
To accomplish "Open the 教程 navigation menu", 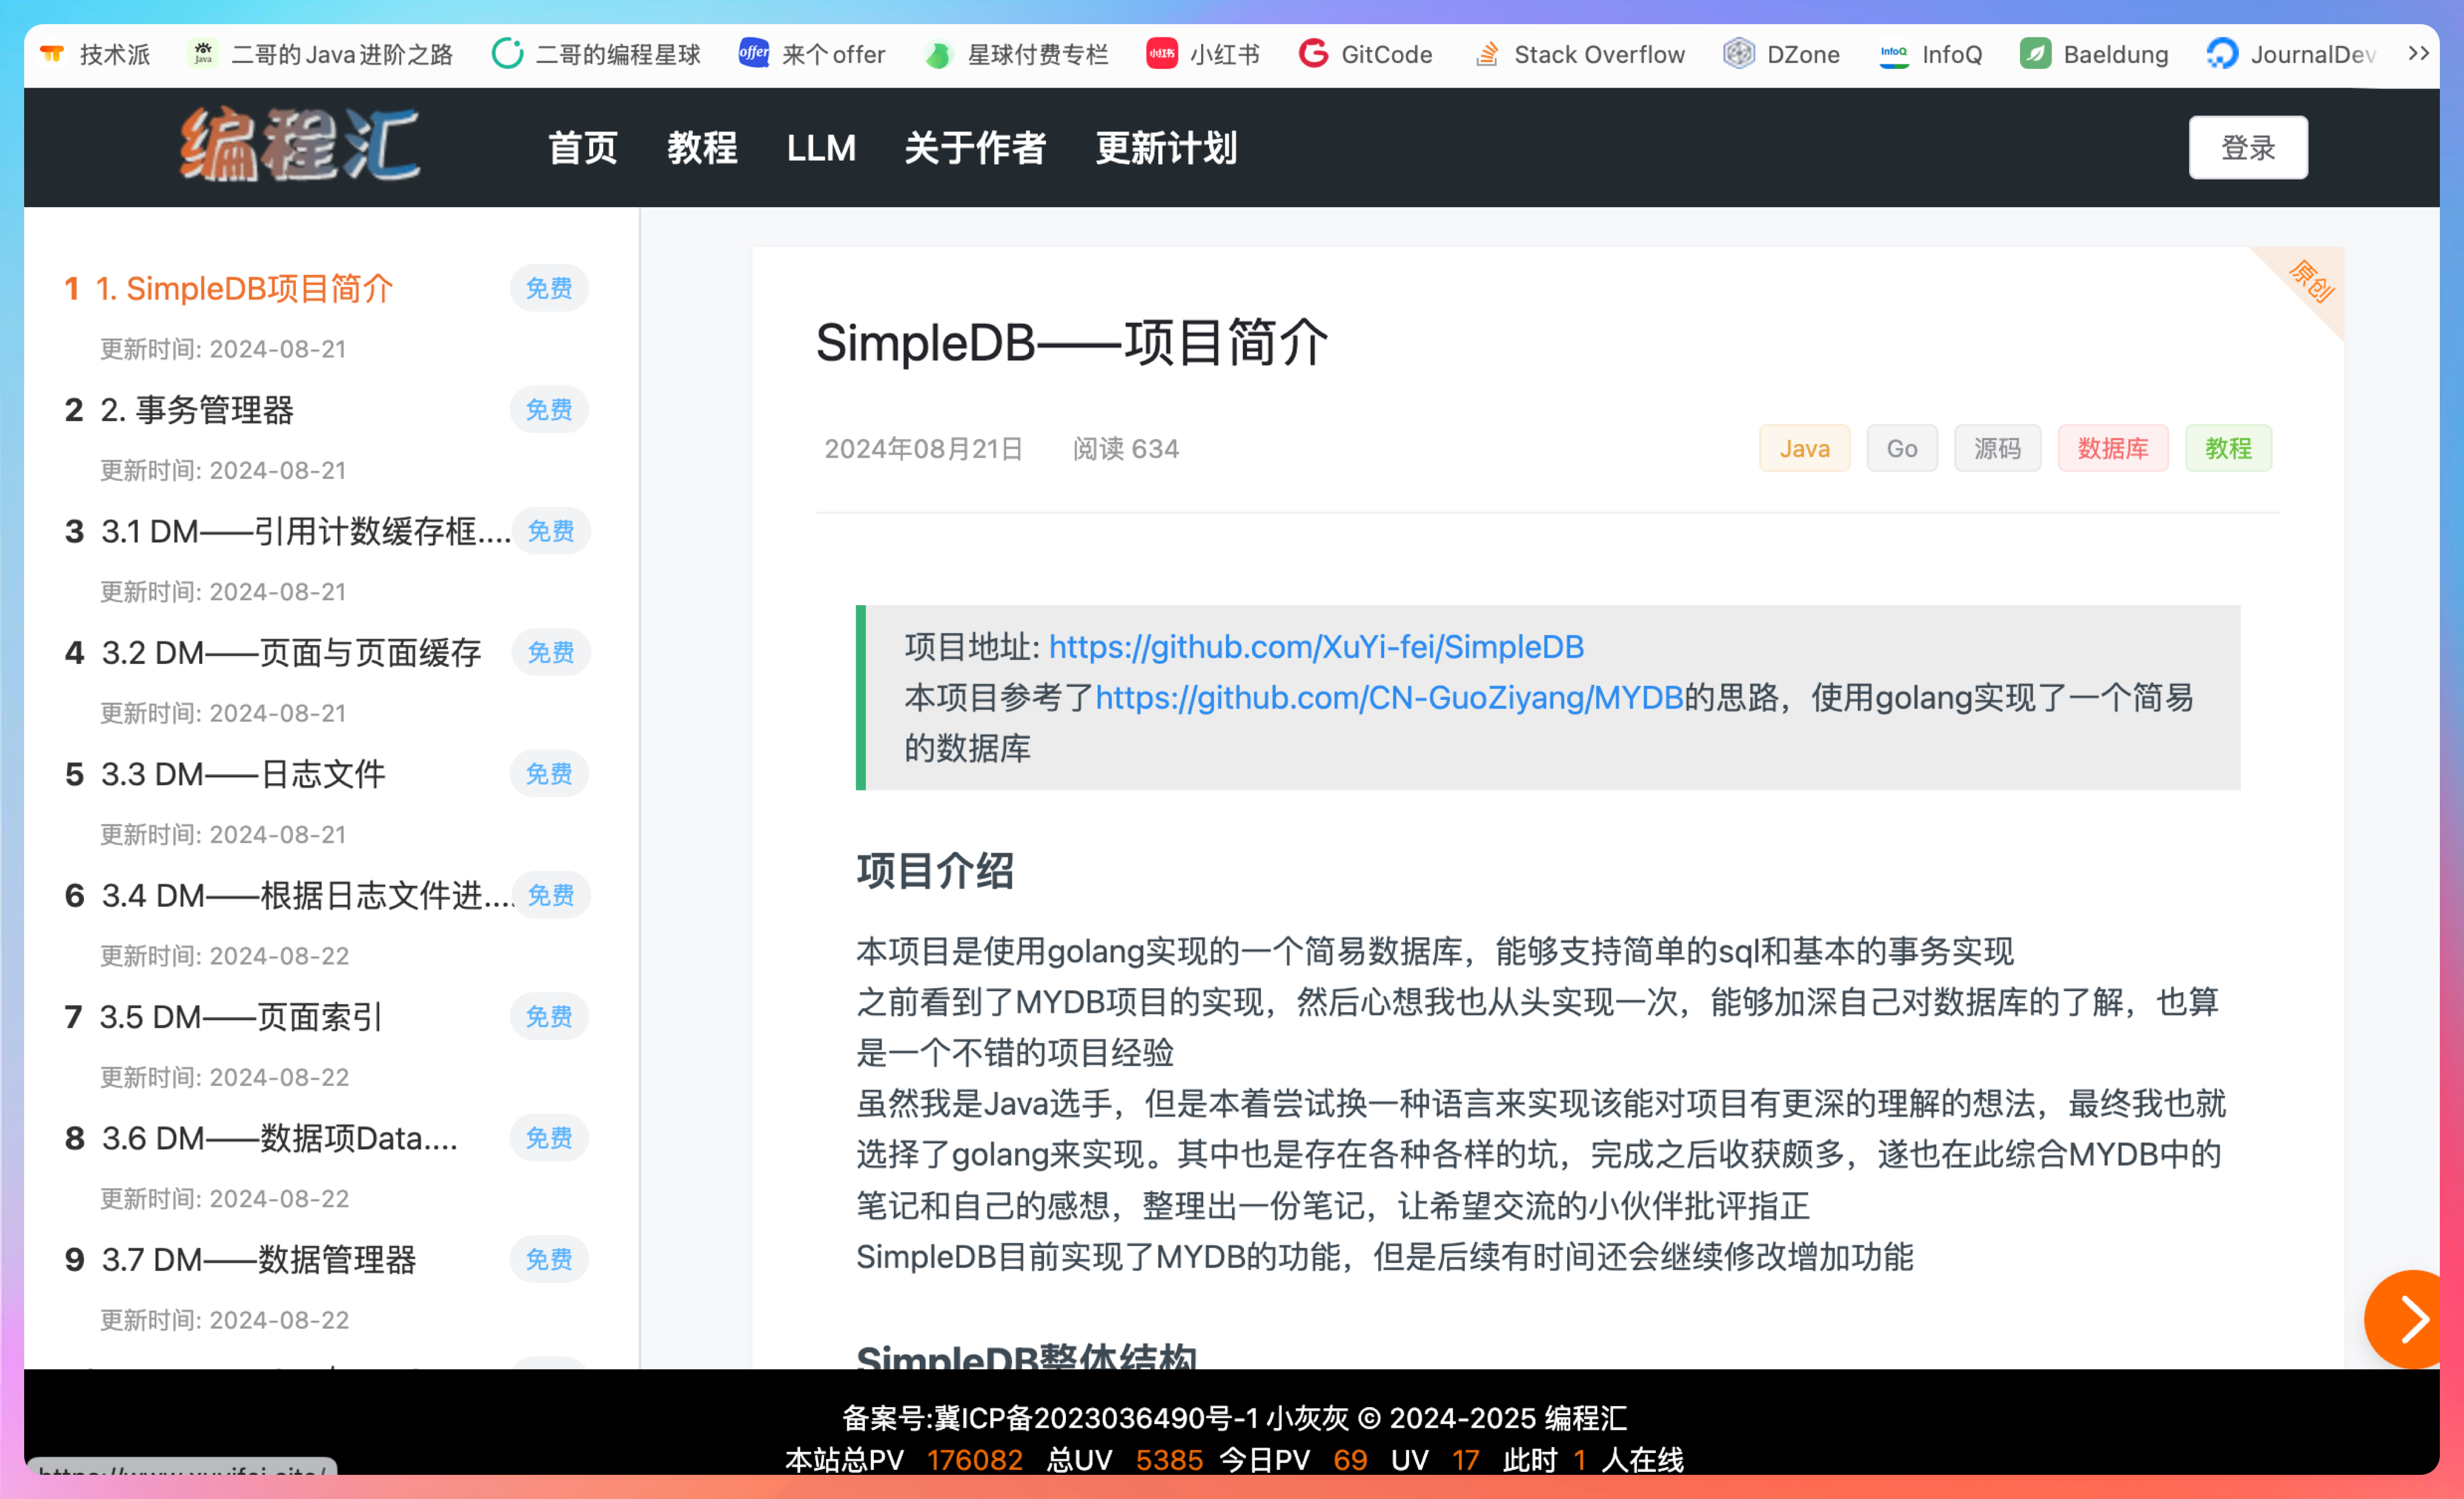I will (702, 148).
